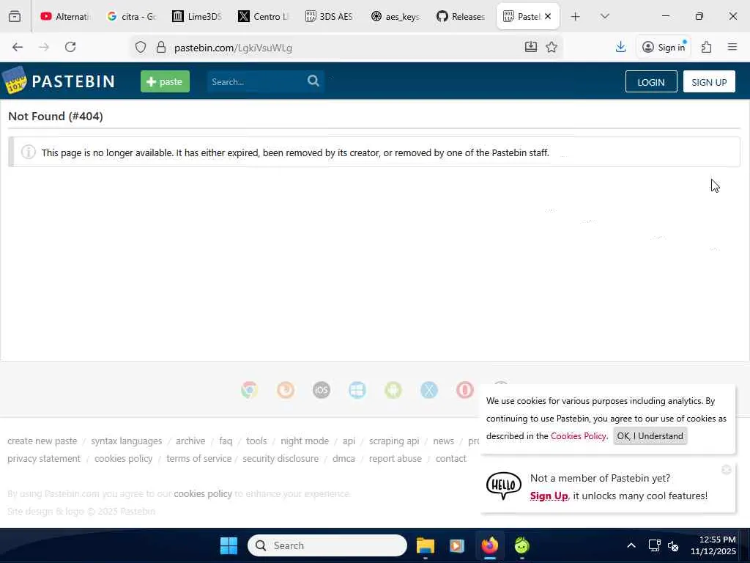Open the lime emulator taskbar icon

click(521, 545)
